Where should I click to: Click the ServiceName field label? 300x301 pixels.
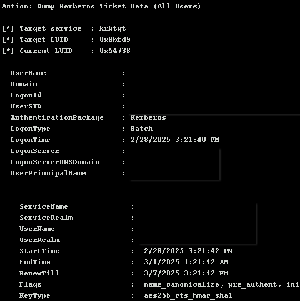(x=44, y=206)
